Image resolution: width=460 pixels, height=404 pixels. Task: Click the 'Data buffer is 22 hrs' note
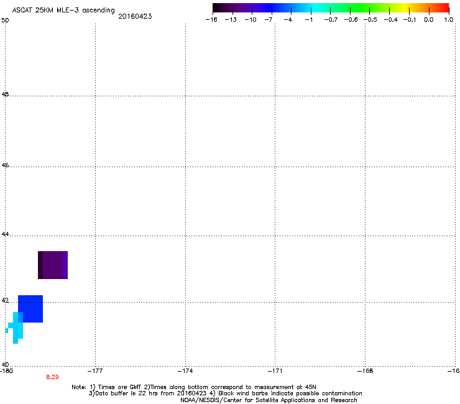tap(225, 393)
